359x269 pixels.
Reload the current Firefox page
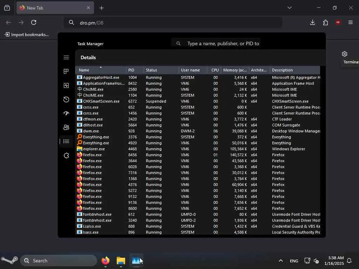[x=34, y=22]
